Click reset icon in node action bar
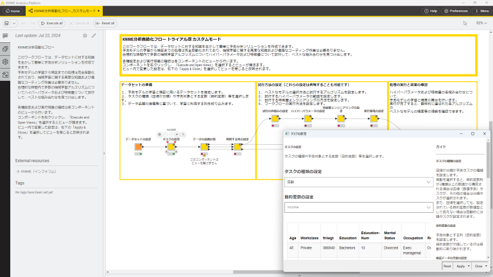 [177, 135]
